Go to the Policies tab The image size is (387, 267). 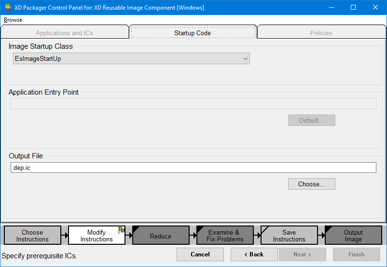(x=321, y=33)
